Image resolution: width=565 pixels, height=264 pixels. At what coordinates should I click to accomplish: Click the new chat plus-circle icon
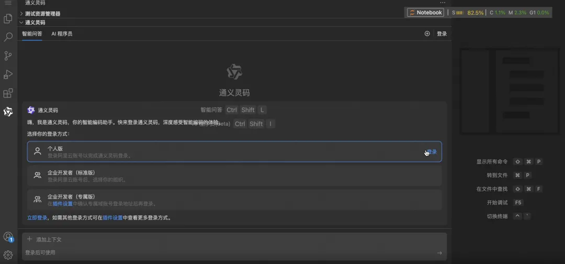(427, 34)
